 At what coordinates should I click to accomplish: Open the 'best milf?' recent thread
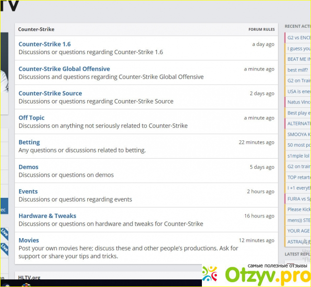coord(298,70)
